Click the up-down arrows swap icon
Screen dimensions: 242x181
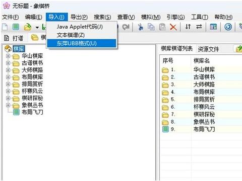coord(188,27)
